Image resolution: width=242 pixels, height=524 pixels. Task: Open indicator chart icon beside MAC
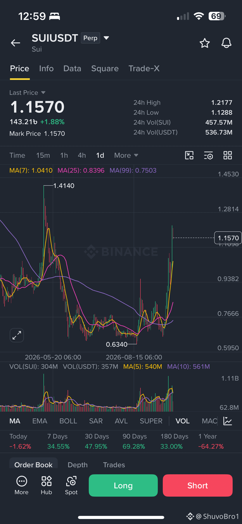click(228, 421)
